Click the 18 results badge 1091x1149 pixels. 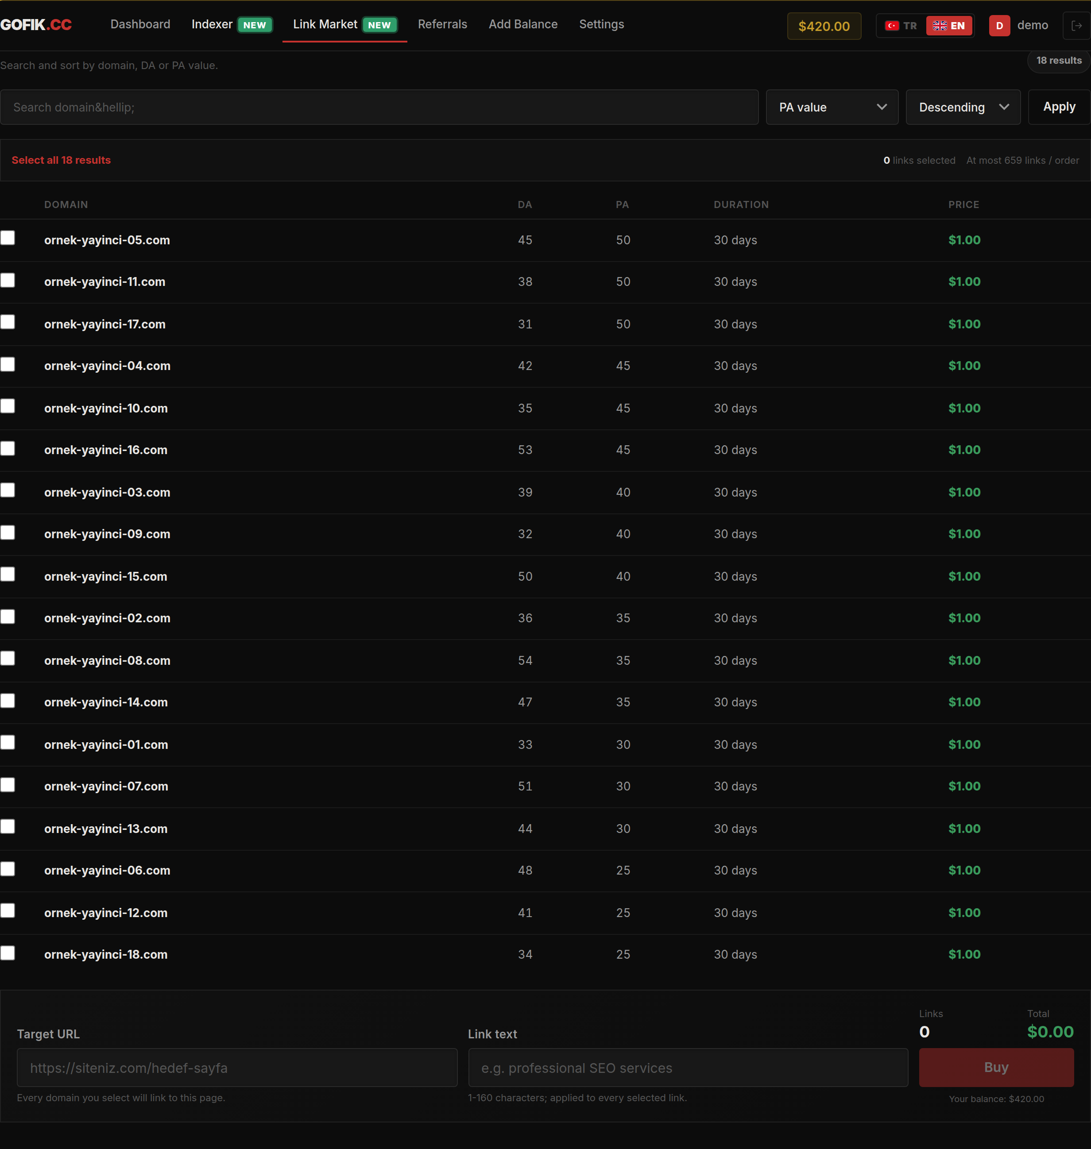pos(1058,61)
